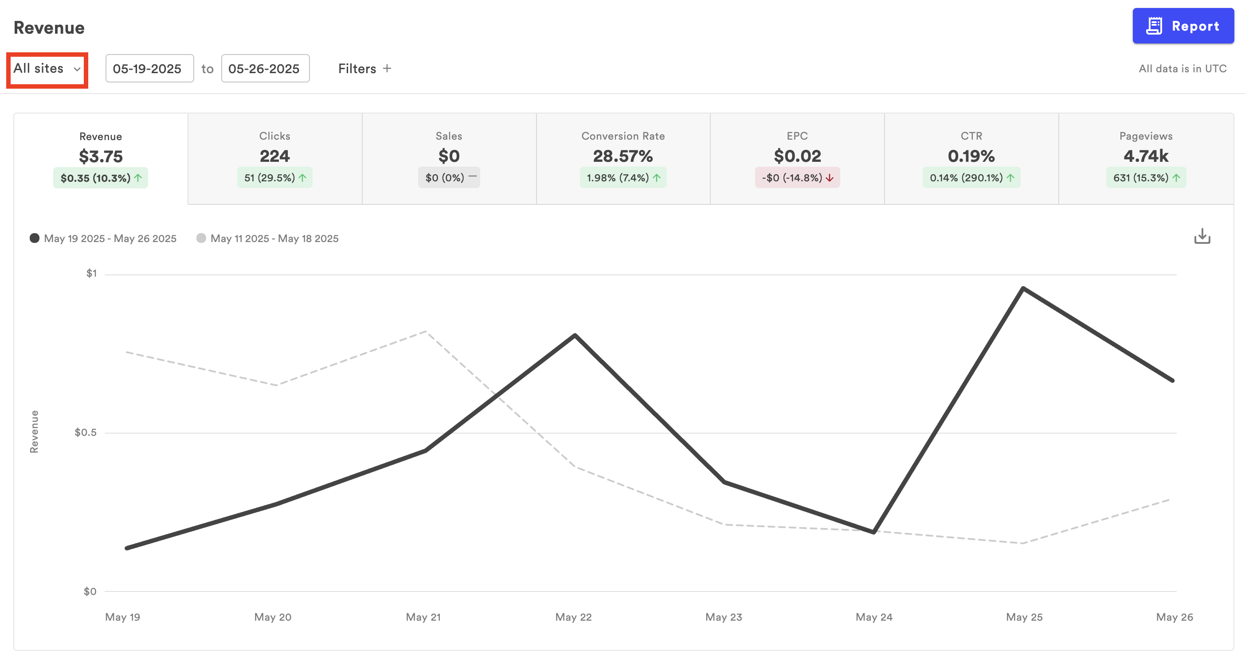Click the plus icon beside Filters

387,69
